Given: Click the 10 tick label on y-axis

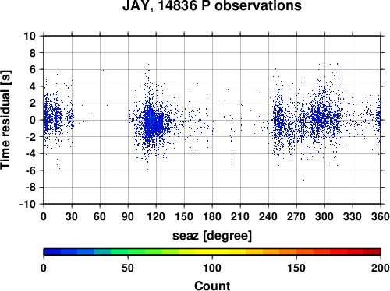Looking at the screenshot, I should [x=30, y=36].
